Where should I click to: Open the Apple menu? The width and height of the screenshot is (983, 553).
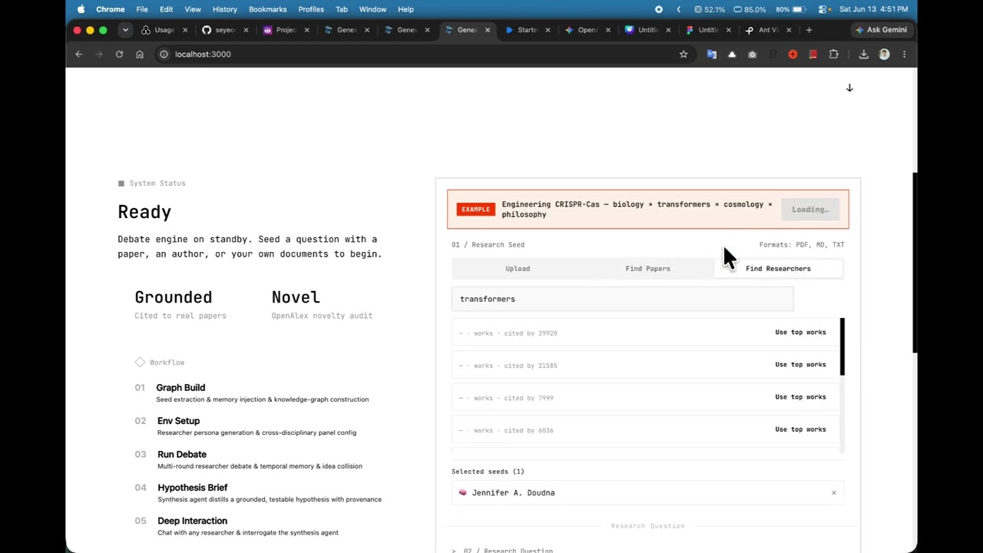coord(81,9)
